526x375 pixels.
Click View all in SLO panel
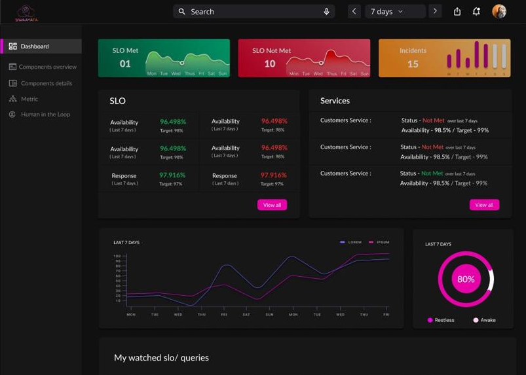(272, 205)
